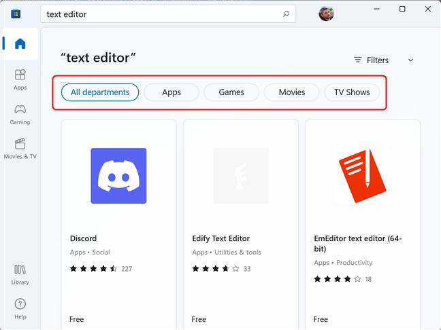This screenshot has height=330, width=441.
Task: Open Movies & TV in sidebar
Action: [x=20, y=149]
